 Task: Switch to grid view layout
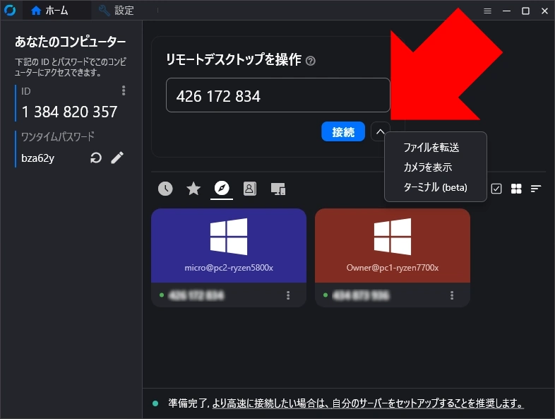pyautogui.click(x=516, y=189)
